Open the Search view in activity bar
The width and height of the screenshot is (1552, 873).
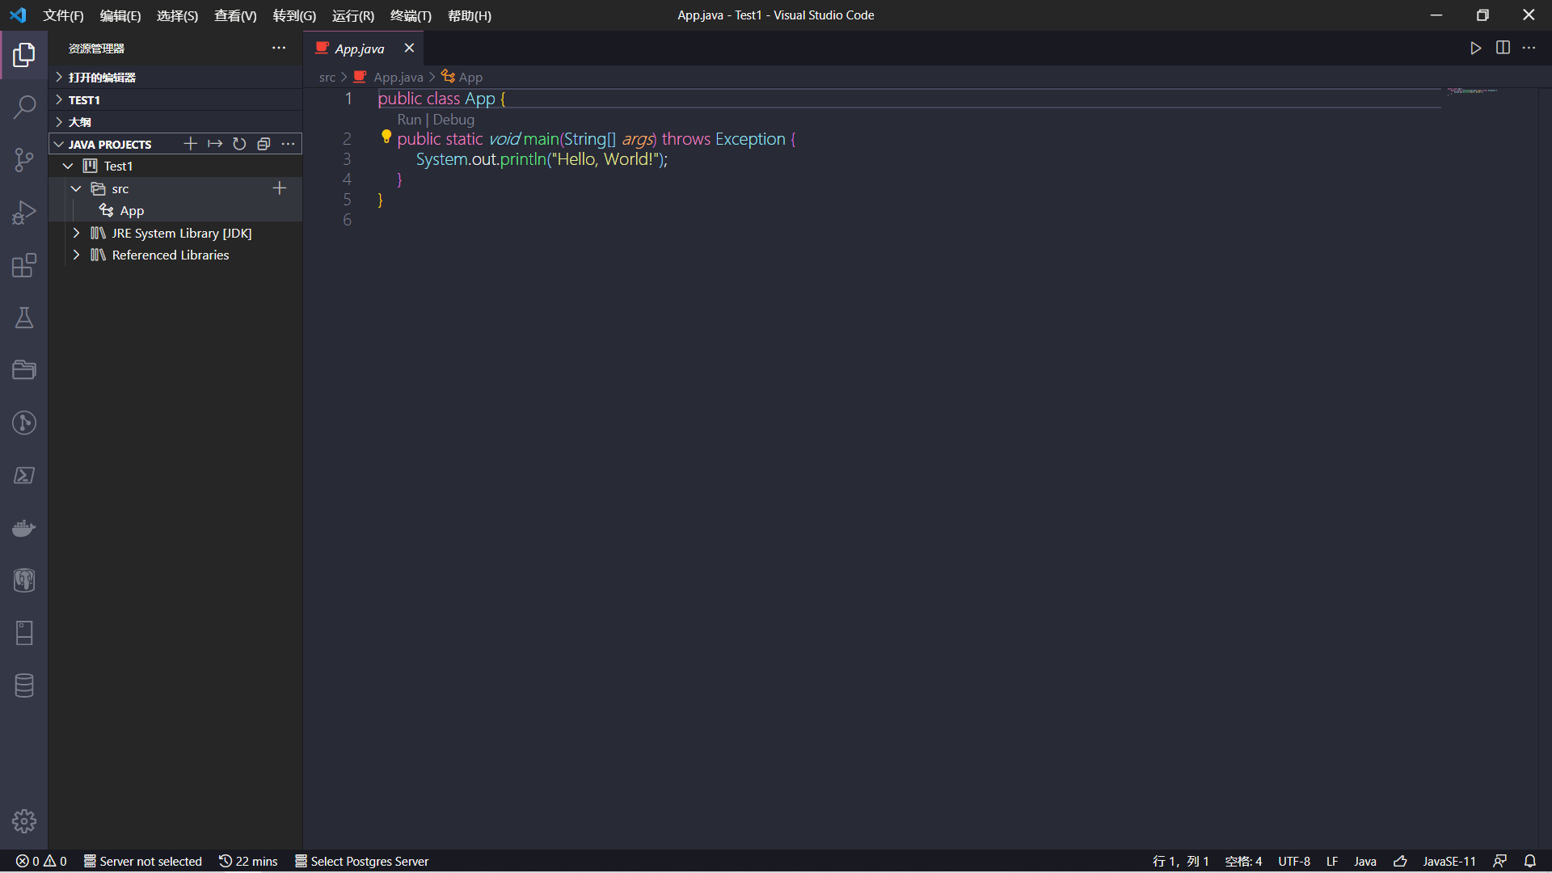click(x=24, y=107)
